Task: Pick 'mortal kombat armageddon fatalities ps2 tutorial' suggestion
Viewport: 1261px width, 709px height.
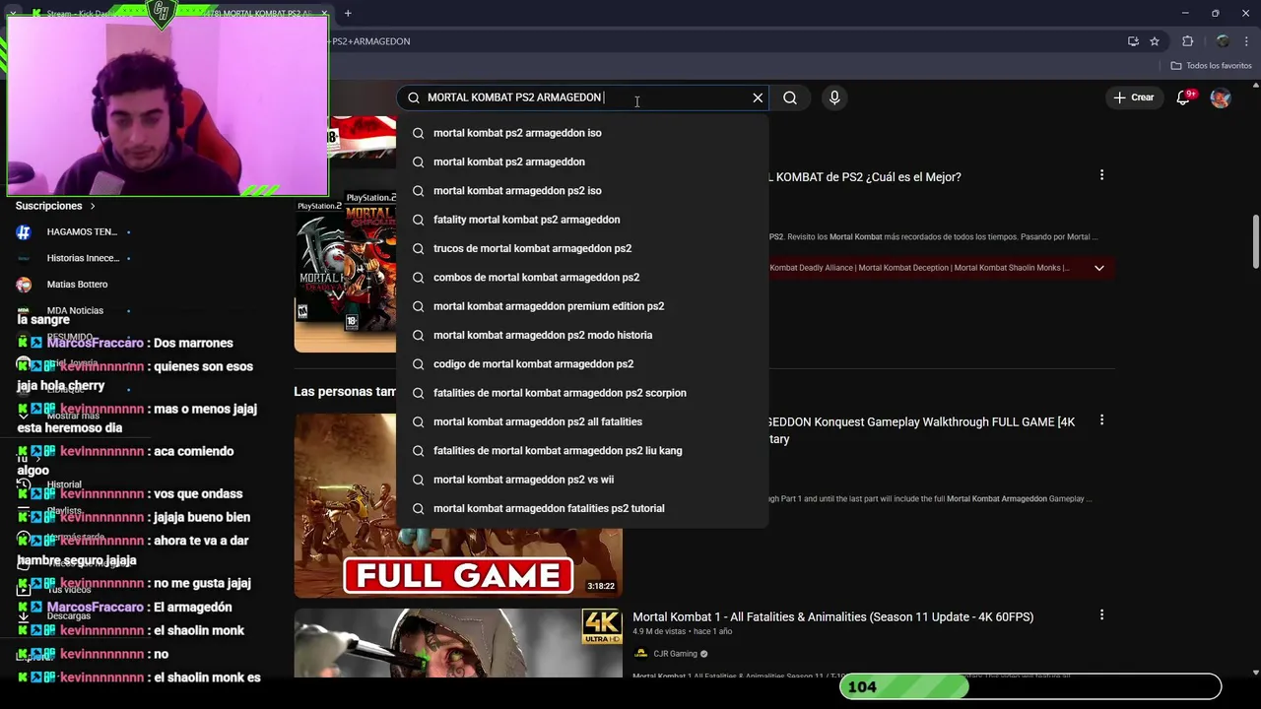Action: click(582, 508)
